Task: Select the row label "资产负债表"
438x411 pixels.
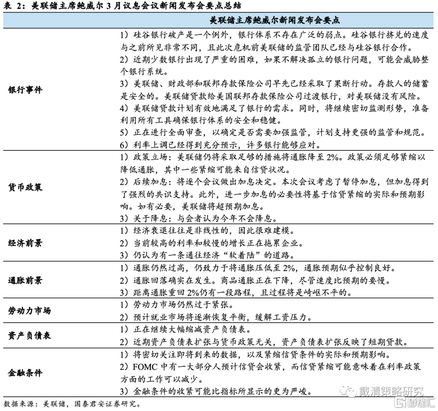Action: point(30,335)
